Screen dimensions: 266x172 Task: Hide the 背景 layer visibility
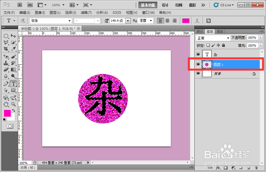pyautogui.click(x=198, y=73)
